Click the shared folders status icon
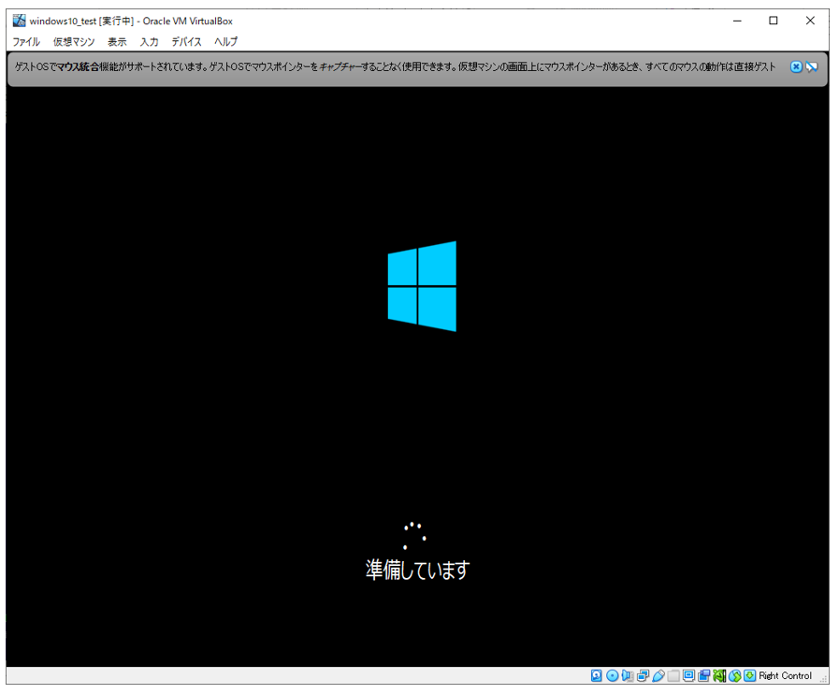This screenshot has height=694, width=839. [673, 676]
